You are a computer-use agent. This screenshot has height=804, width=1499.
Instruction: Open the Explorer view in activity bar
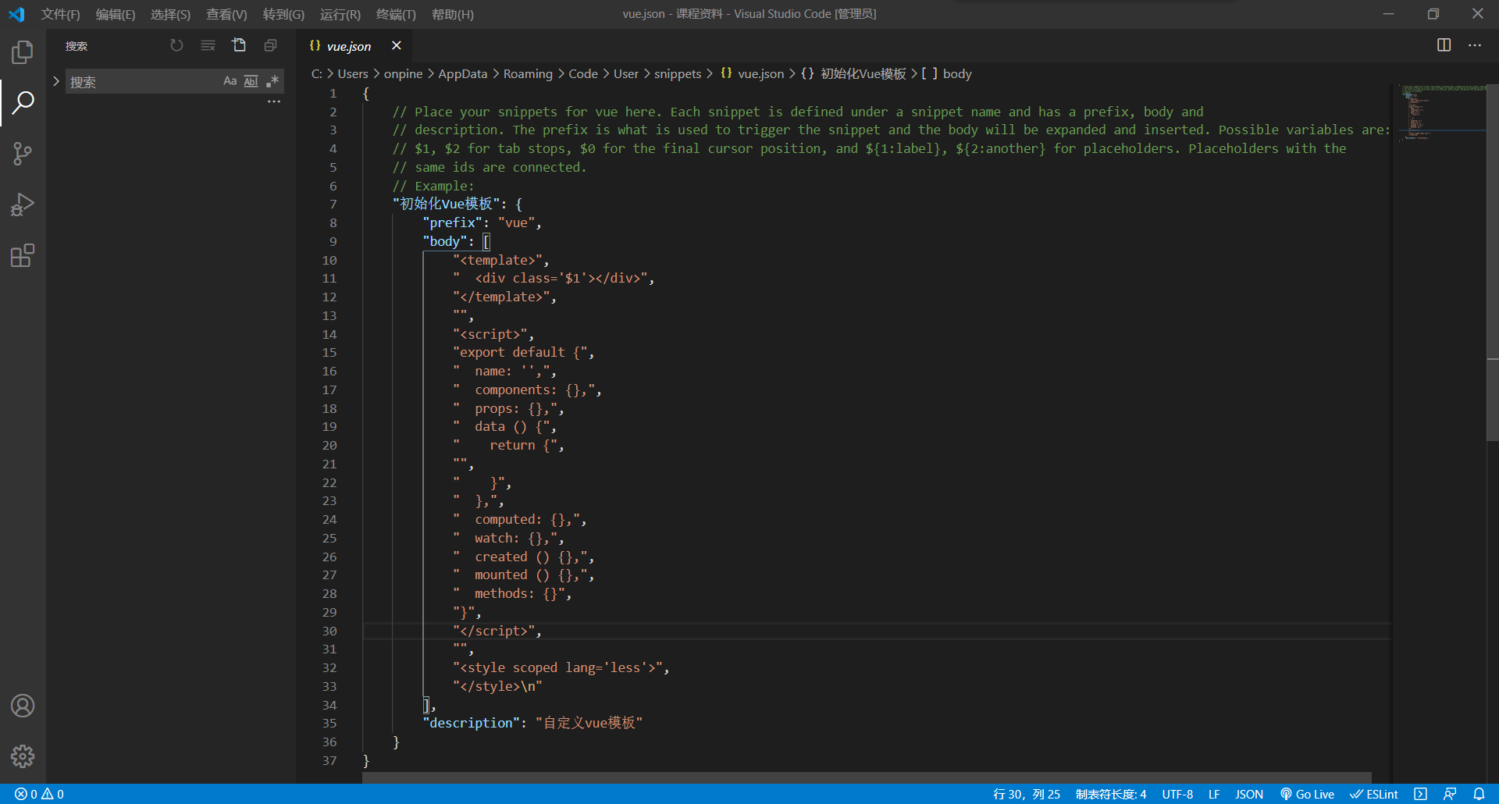[23, 52]
